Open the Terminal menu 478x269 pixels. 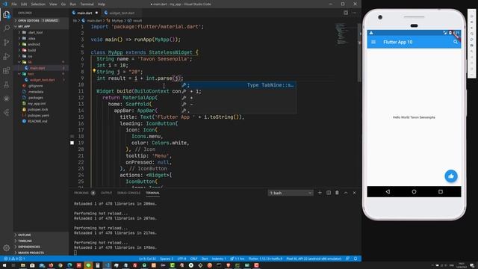pyautogui.click(x=87, y=4)
